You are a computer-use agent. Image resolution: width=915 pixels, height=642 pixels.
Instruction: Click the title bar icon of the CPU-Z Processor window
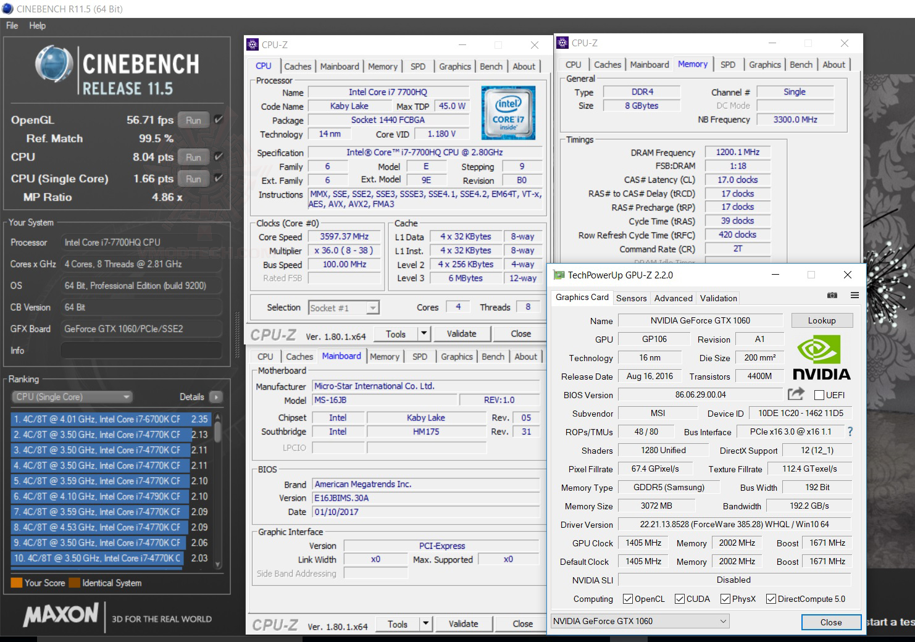coord(253,44)
